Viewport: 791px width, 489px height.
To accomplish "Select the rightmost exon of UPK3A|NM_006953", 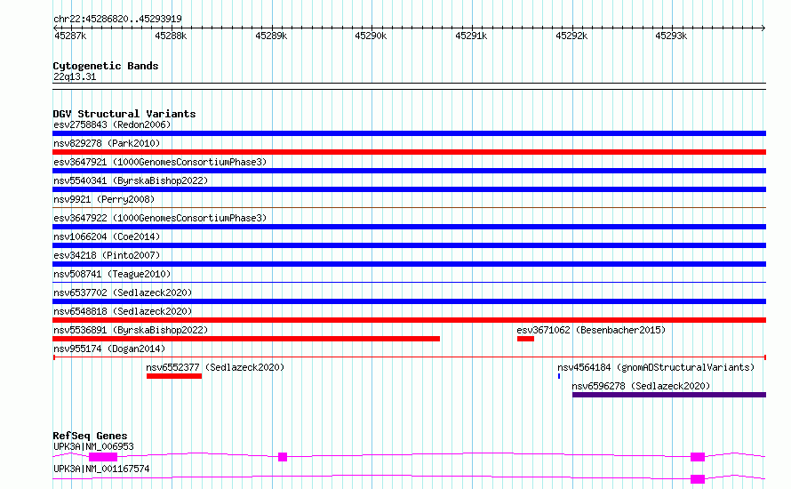I will click(698, 457).
